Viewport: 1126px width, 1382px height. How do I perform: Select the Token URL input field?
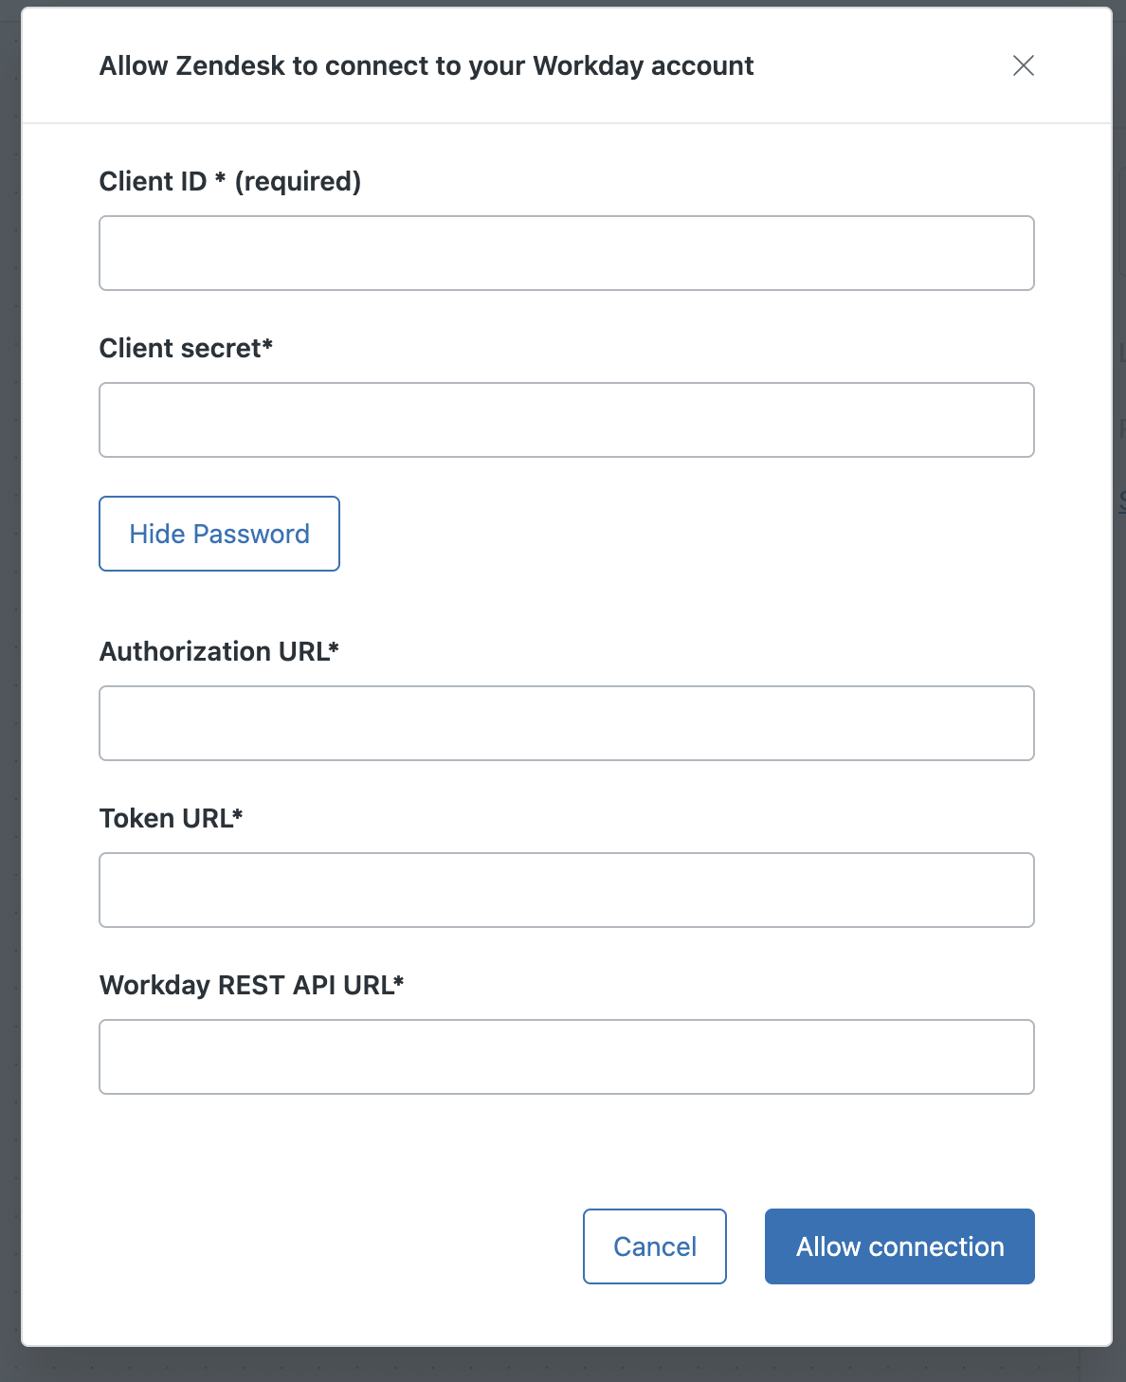pyautogui.click(x=566, y=890)
